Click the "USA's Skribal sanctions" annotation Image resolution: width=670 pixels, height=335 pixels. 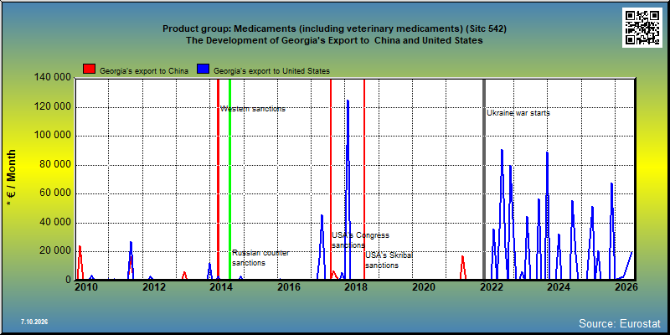click(x=389, y=260)
